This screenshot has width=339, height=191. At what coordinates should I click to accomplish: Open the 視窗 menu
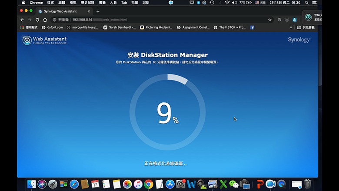click(135, 3)
